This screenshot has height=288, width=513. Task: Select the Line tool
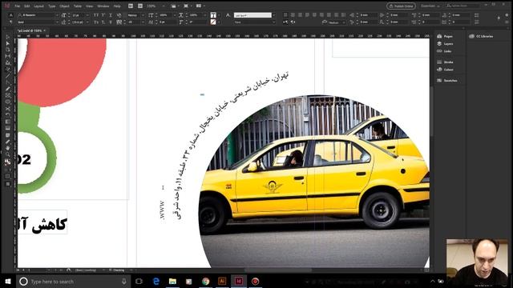coord(8,76)
